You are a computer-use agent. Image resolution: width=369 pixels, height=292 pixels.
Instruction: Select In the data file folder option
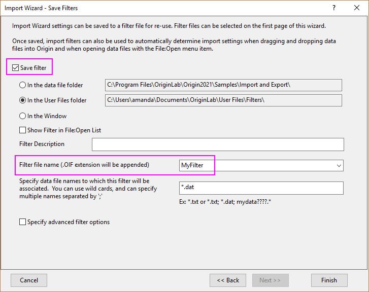click(x=23, y=85)
